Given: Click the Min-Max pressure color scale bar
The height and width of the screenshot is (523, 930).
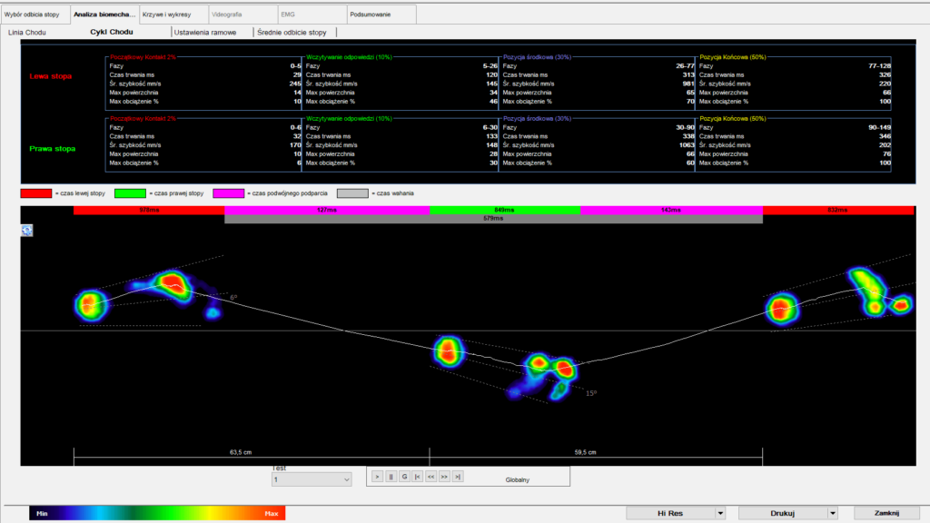Looking at the screenshot, I should [157, 513].
